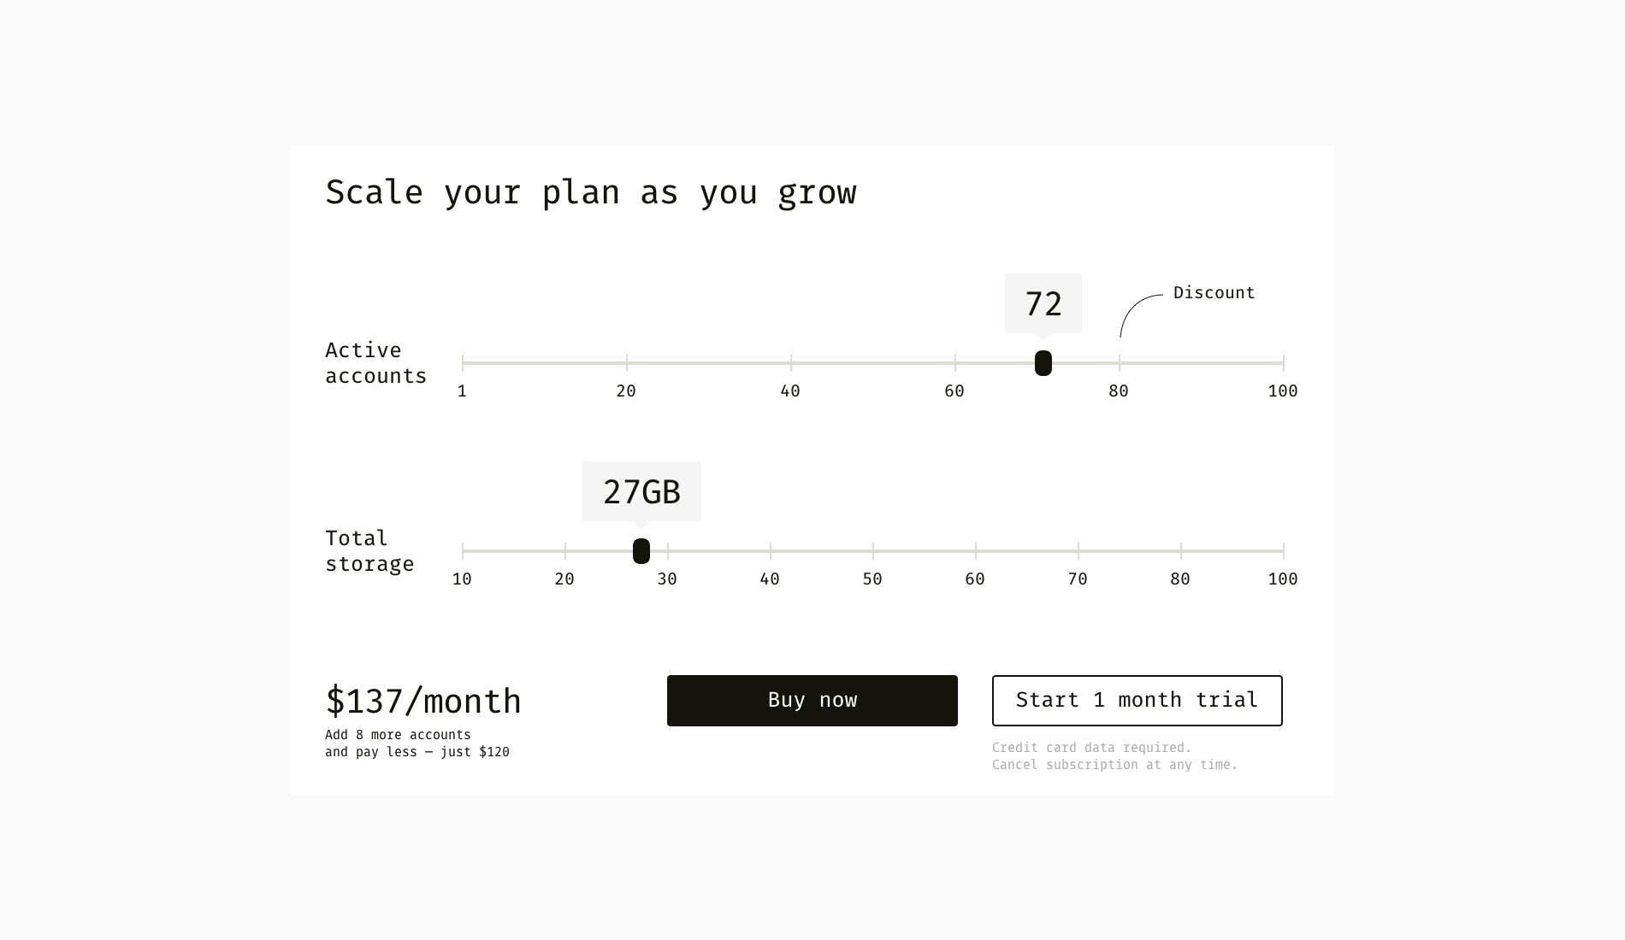1625x940 pixels.
Task: Set Total storage to maximum 100
Action: tap(1283, 551)
